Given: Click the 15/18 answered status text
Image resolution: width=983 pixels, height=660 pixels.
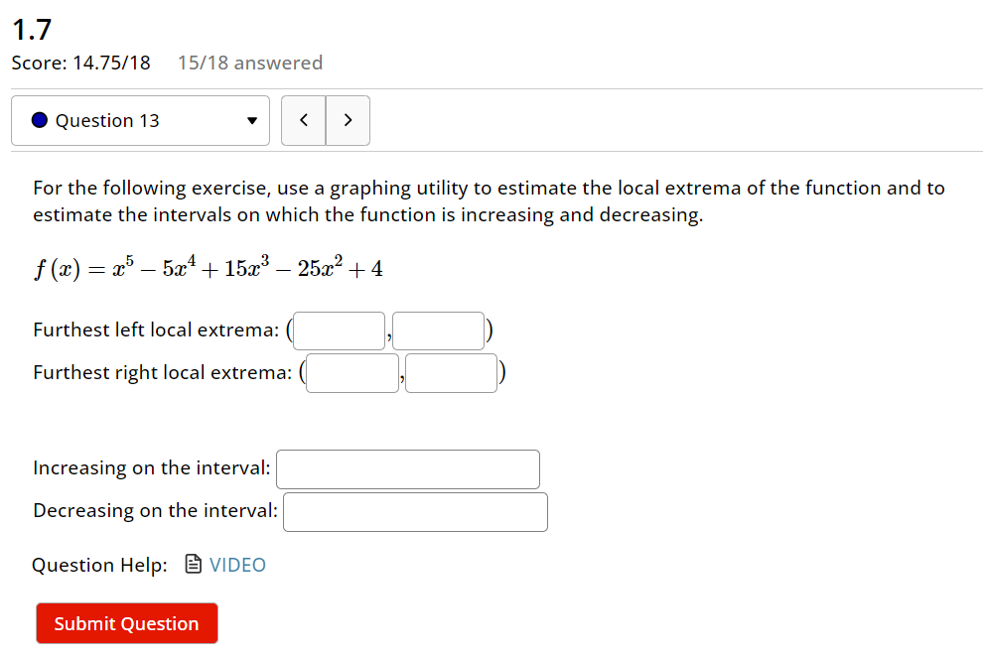Looking at the screenshot, I should pyautogui.click(x=249, y=63).
